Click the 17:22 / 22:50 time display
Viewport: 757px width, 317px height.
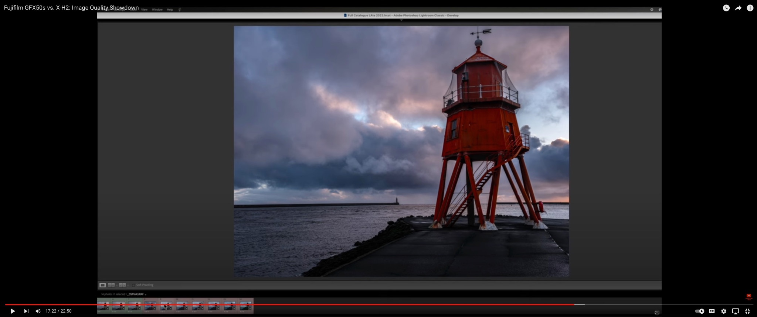tap(58, 311)
